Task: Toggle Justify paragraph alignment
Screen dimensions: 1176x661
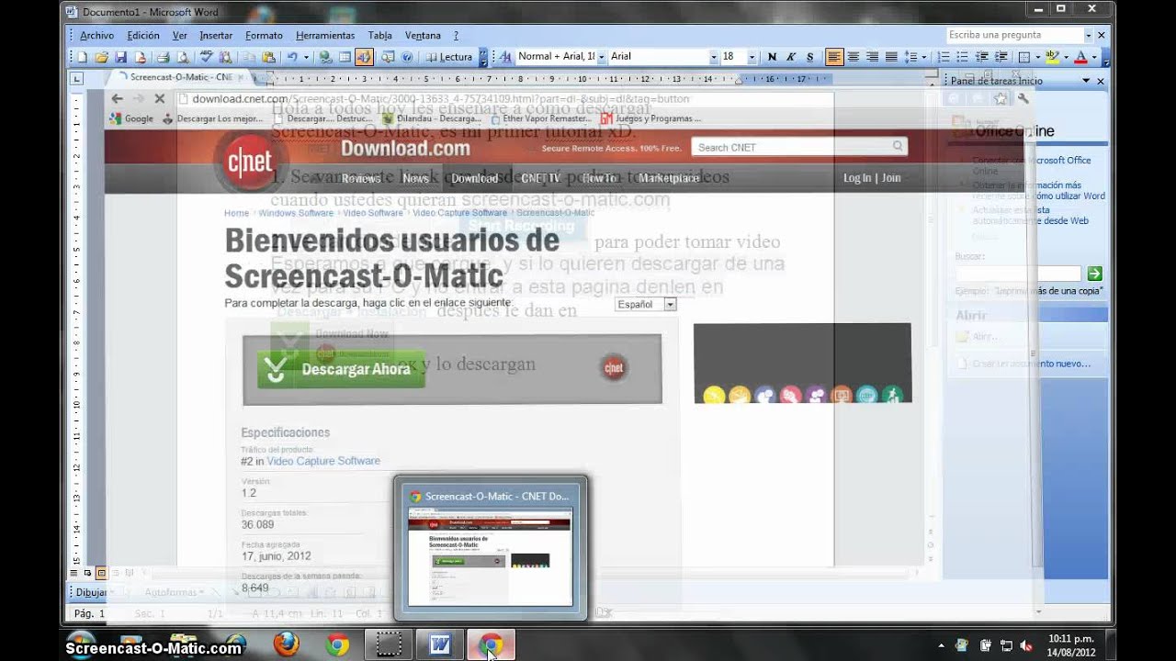Action: point(891,57)
